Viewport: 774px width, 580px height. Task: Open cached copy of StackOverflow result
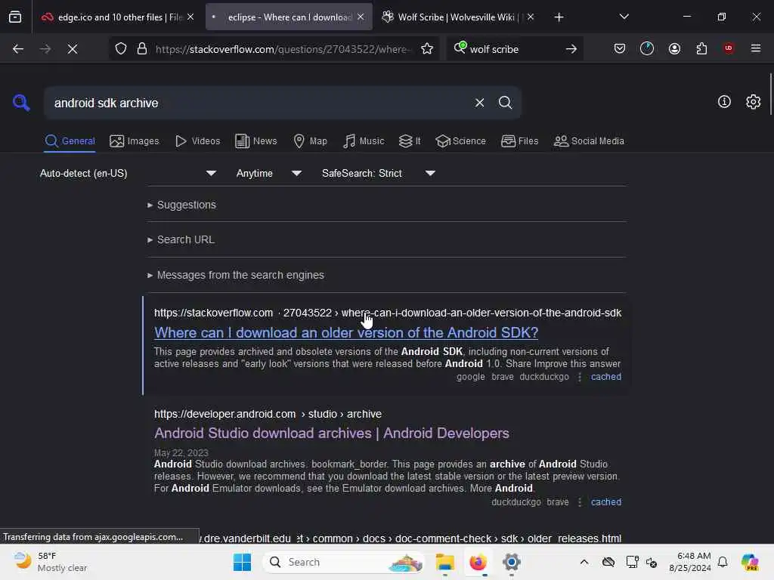coord(606,377)
